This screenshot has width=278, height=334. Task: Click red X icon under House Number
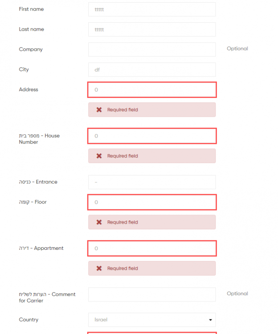click(99, 156)
